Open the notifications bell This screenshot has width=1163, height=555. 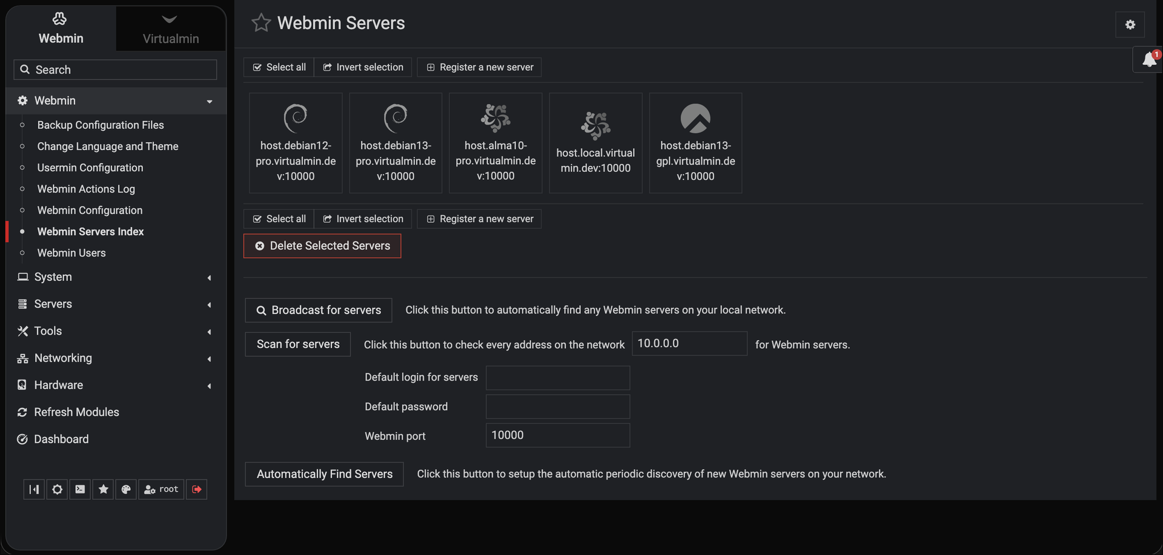[1149, 59]
